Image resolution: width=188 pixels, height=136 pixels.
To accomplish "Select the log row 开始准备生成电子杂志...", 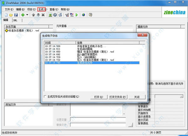I will point(92,46).
